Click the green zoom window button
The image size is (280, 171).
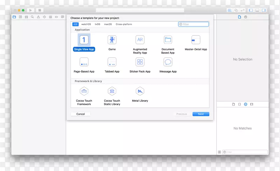click(23, 10)
